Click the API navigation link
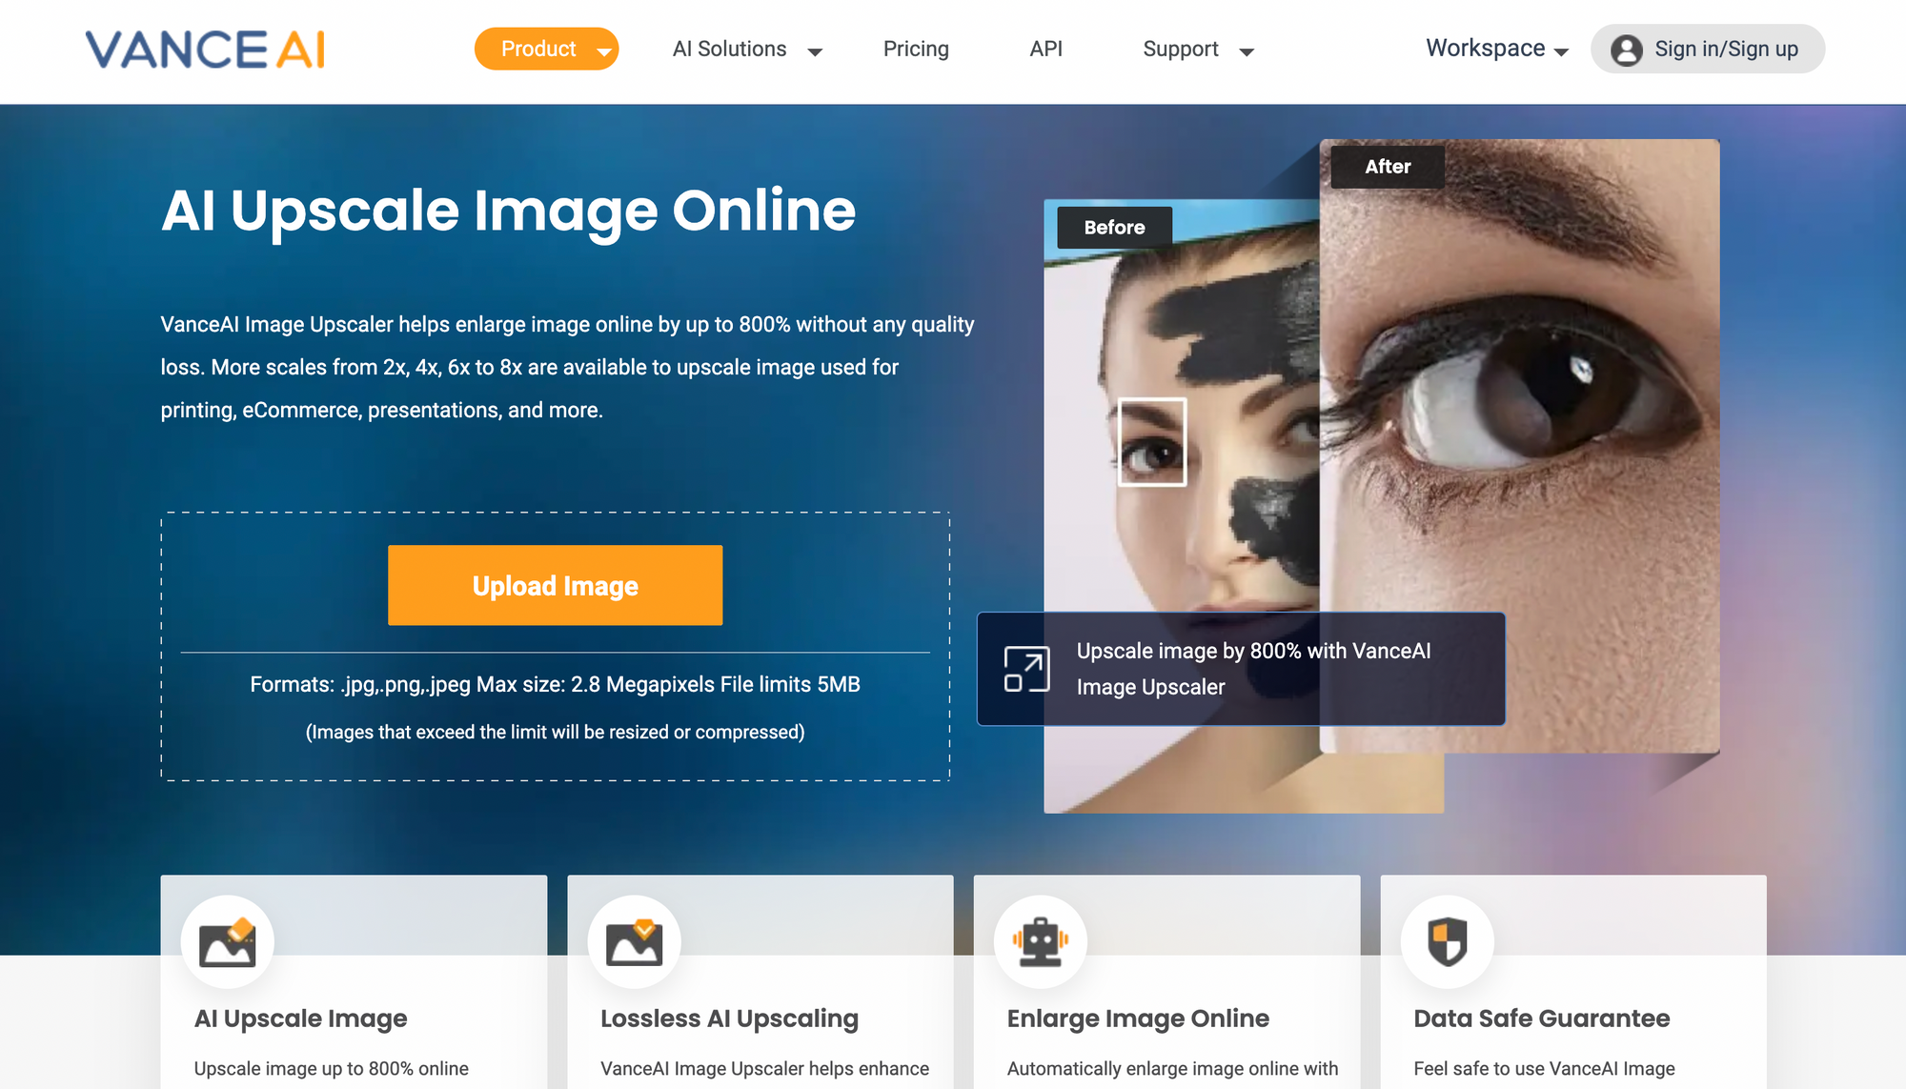This screenshot has height=1089, width=1906. click(1046, 49)
